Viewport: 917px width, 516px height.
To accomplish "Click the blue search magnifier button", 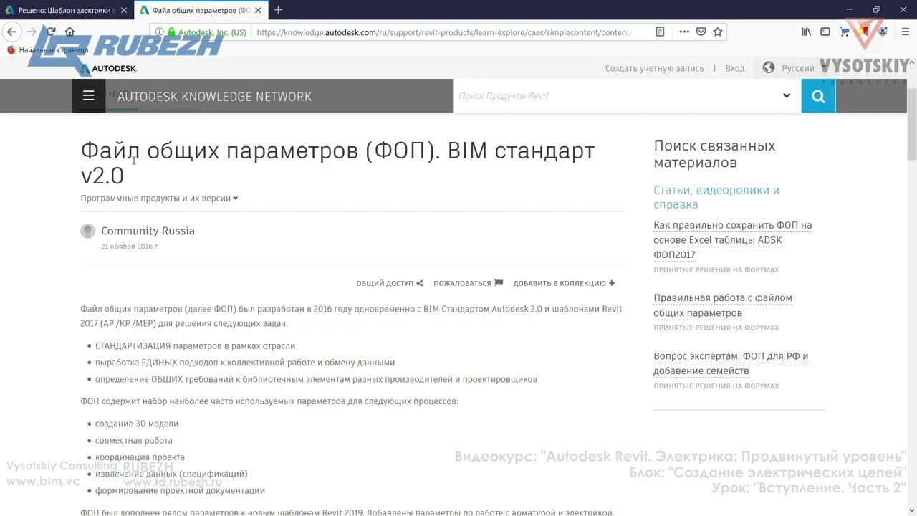I will coord(818,96).
